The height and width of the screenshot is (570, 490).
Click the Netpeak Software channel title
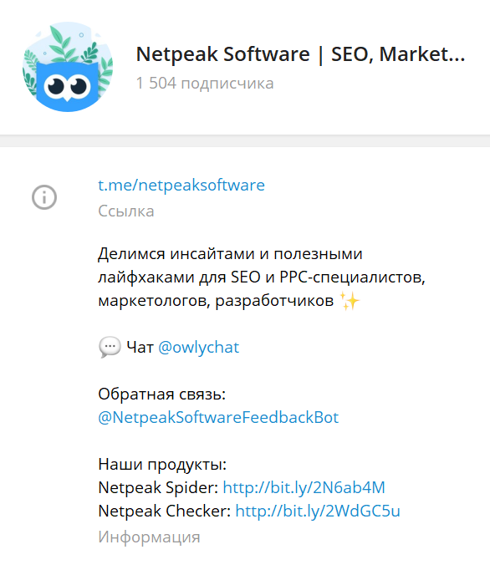point(300,54)
